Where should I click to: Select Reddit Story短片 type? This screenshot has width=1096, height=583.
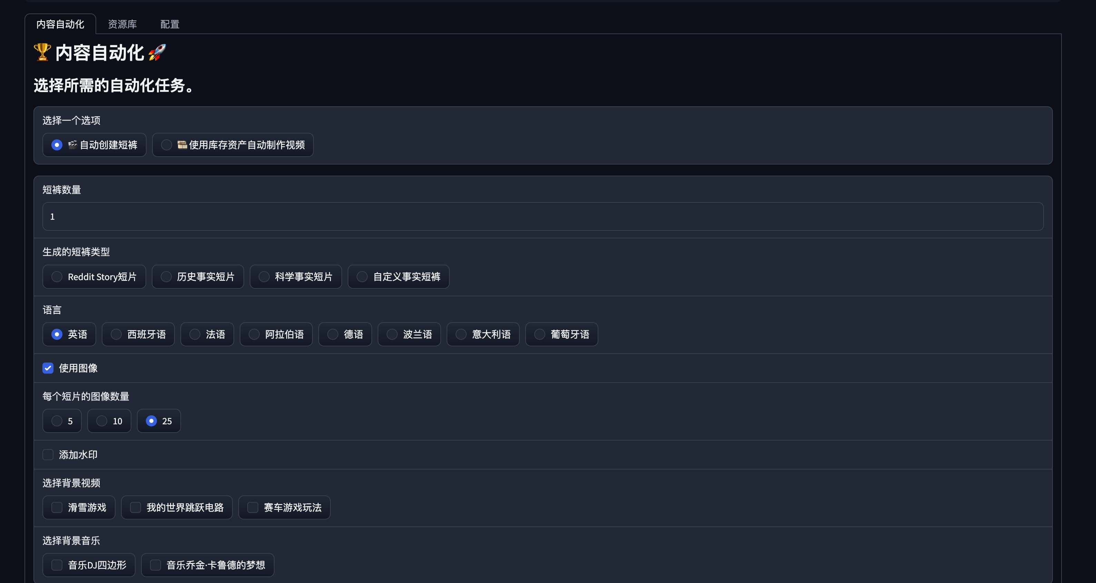tap(57, 277)
